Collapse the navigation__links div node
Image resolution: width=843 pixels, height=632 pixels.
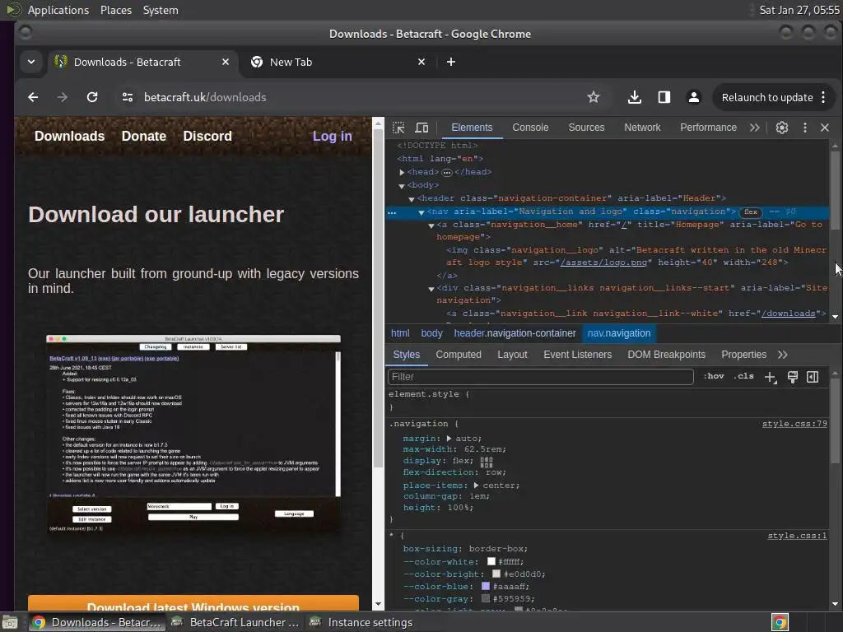(x=431, y=289)
